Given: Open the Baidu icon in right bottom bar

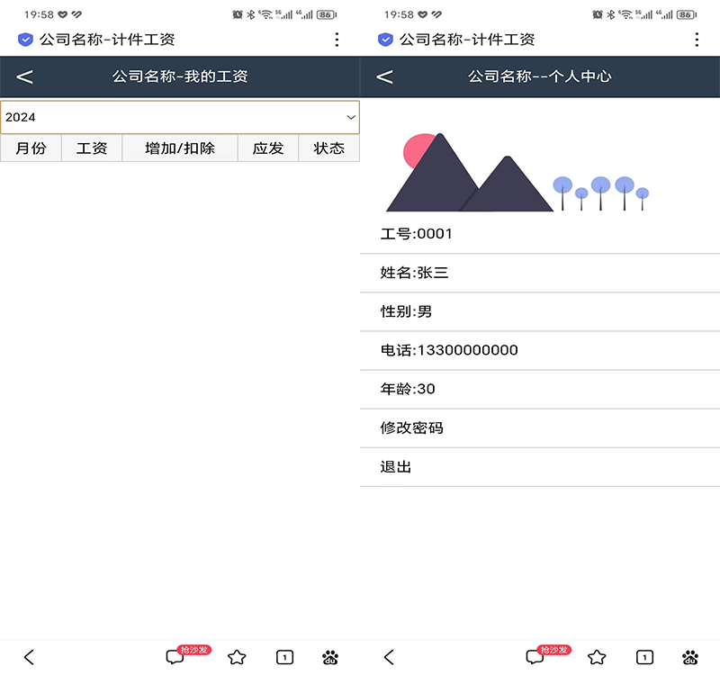Looking at the screenshot, I should coord(691,656).
